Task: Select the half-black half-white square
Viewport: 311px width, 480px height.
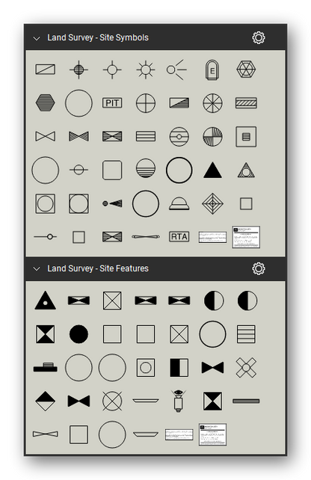Action: (179, 367)
